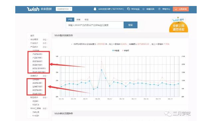
Task: Click the chat bubble icon beside Wish社区
Action: (129, 9)
